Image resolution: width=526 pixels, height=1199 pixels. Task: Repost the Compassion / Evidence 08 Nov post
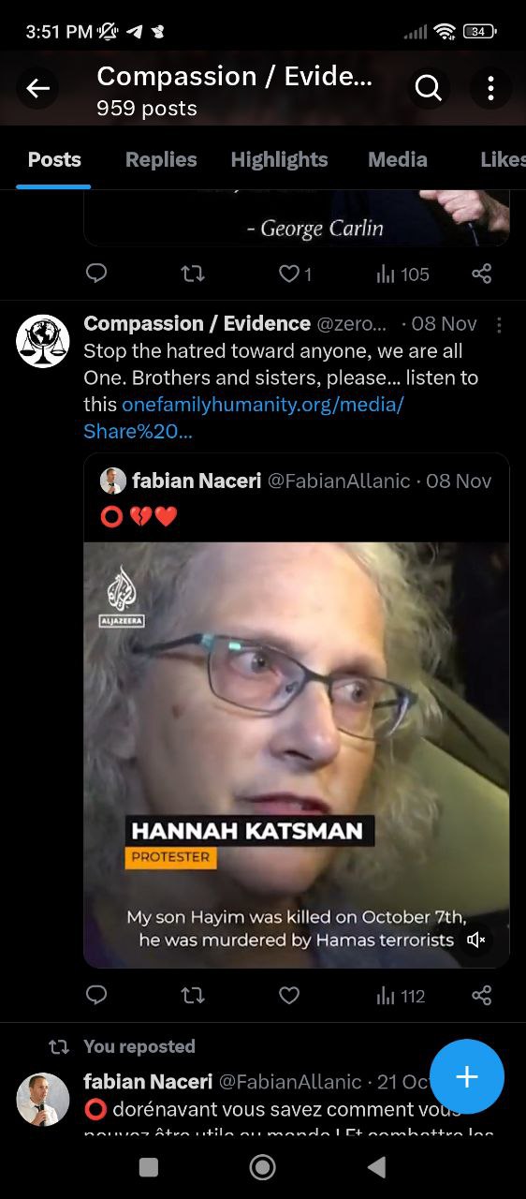(x=193, y=996)
